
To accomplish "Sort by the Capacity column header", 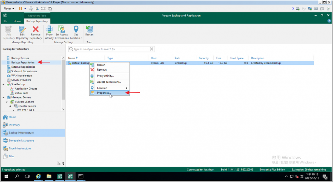I will coord(204,58).
